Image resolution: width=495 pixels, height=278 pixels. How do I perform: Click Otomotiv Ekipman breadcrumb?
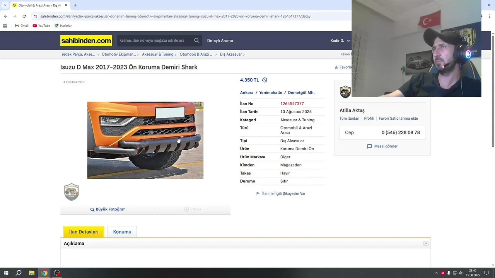click(119, 54)
